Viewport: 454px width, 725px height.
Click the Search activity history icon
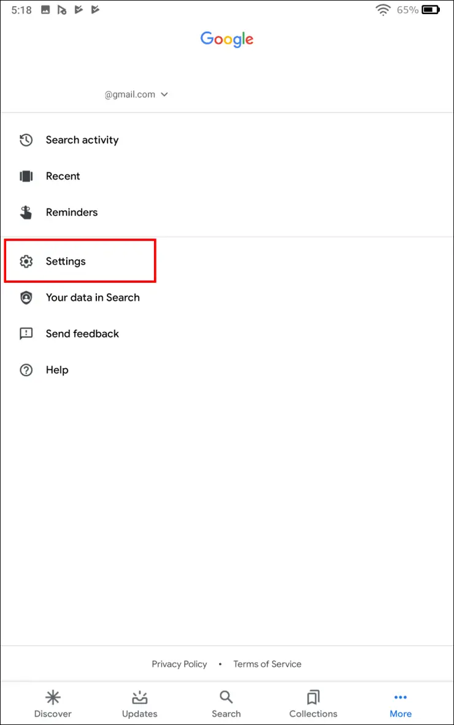26,140
